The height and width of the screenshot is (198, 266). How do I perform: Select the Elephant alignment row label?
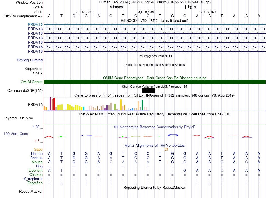coord(35,170)
